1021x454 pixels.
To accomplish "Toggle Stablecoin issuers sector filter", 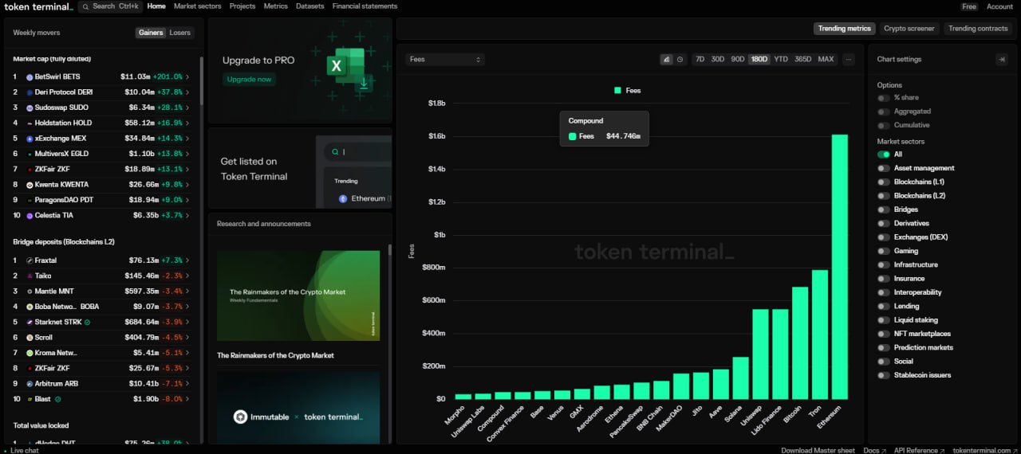I will coord(883,375).
